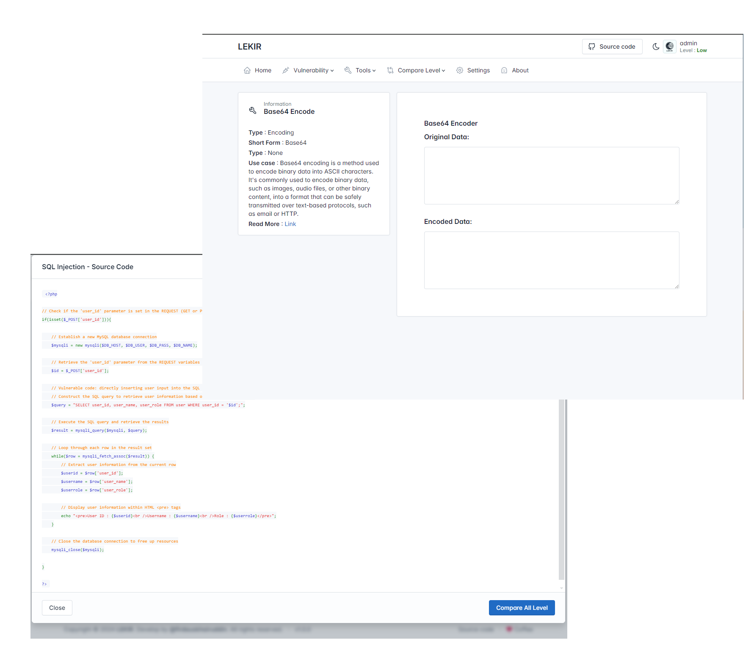Image resolution: width=751 pixels, height=656 pixels.
Task: Click the 'Level : Low' text
Action: [x=693, y=50]
